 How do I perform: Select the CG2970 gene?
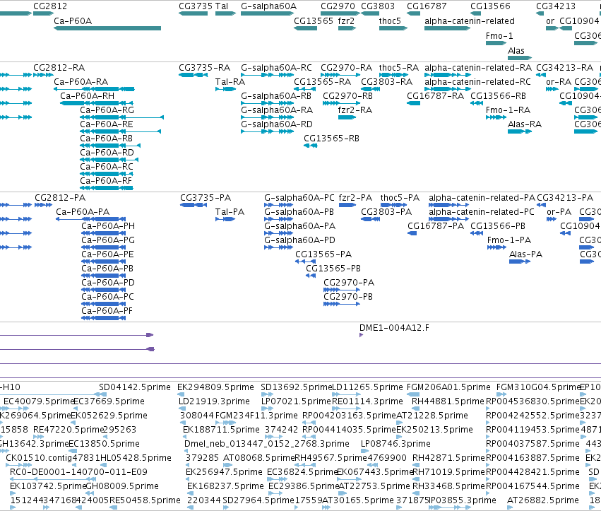340,13
